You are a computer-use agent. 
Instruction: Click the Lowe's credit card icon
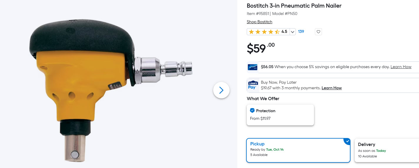[252, 67]
